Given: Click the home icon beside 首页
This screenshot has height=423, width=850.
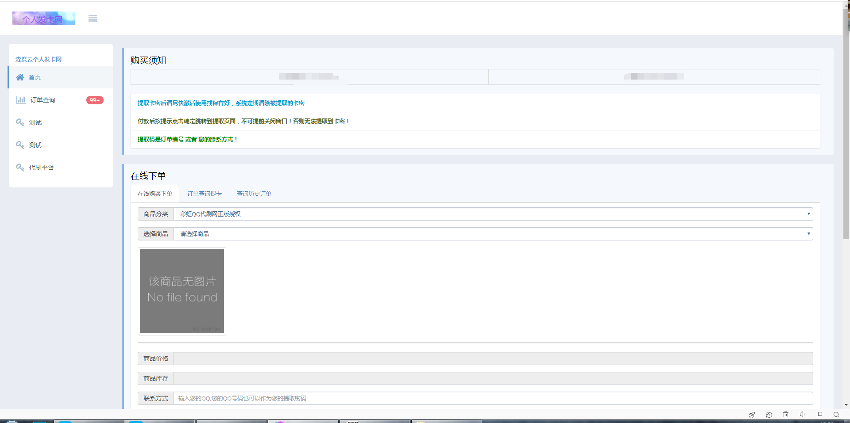Looking at the screenshot, I should [20, 77].
